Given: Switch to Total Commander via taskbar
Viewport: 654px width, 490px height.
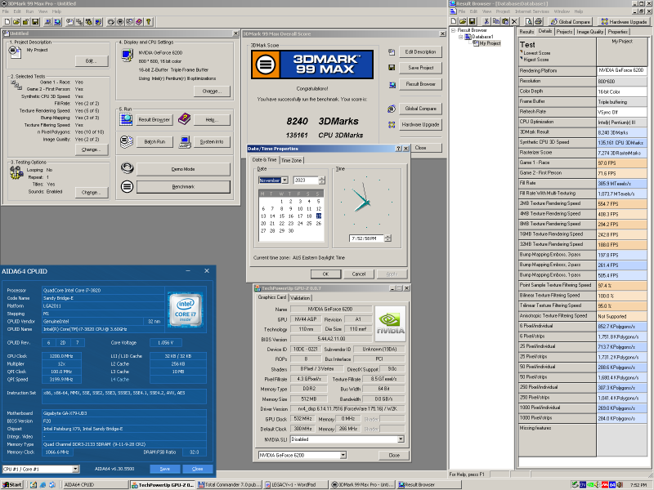Looking at the screenshot, I should [x=230, y=484].
